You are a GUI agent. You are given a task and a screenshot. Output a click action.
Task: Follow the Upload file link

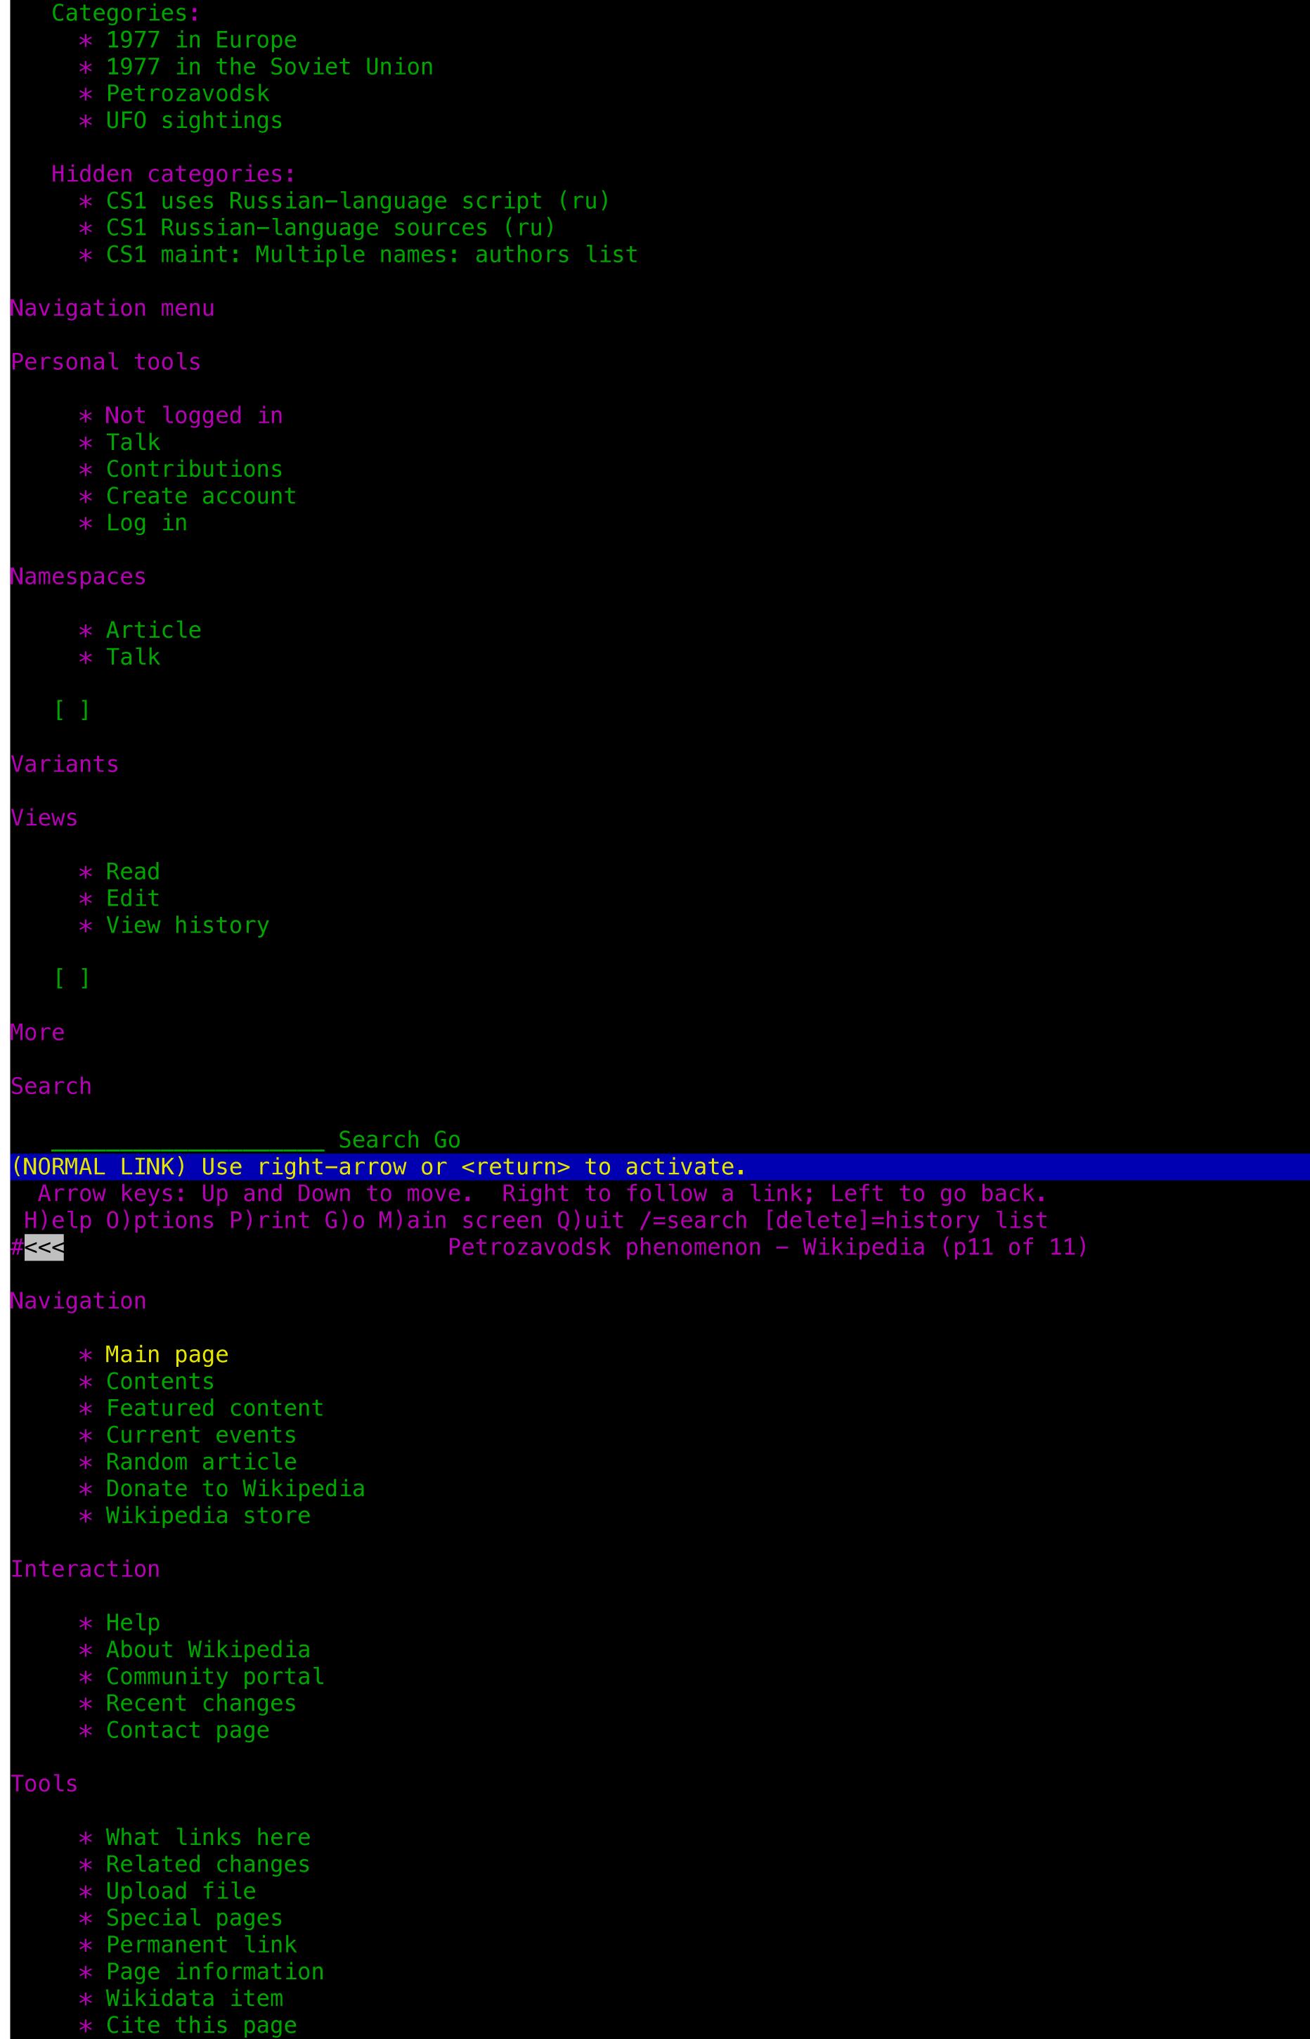point(181,1891)
